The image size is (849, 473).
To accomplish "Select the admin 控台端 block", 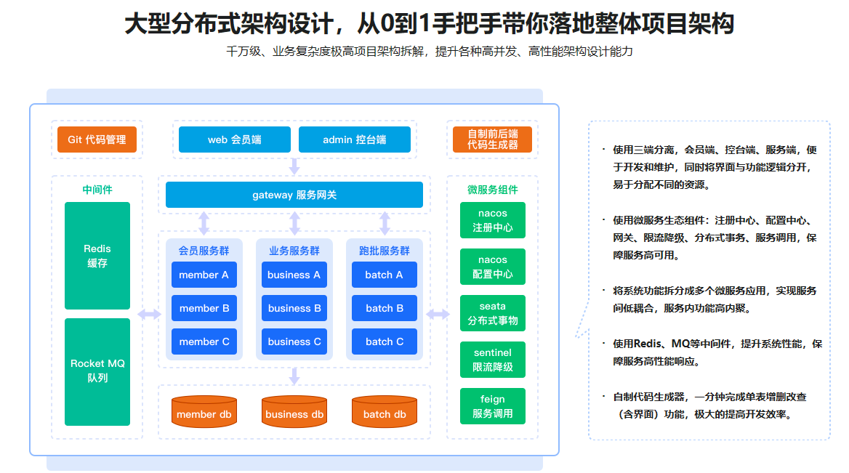I will click(355, 140).
